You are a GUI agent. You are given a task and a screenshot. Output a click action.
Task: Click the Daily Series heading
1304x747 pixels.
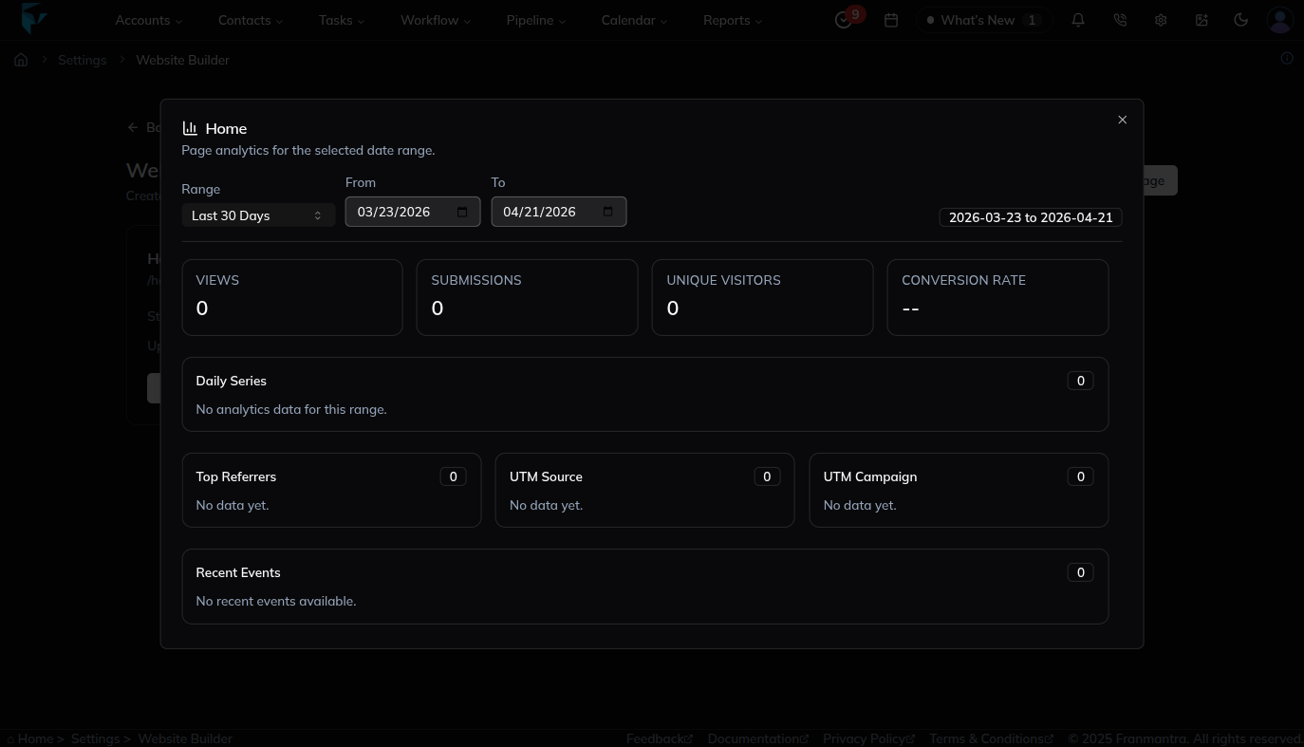(231, 381)
